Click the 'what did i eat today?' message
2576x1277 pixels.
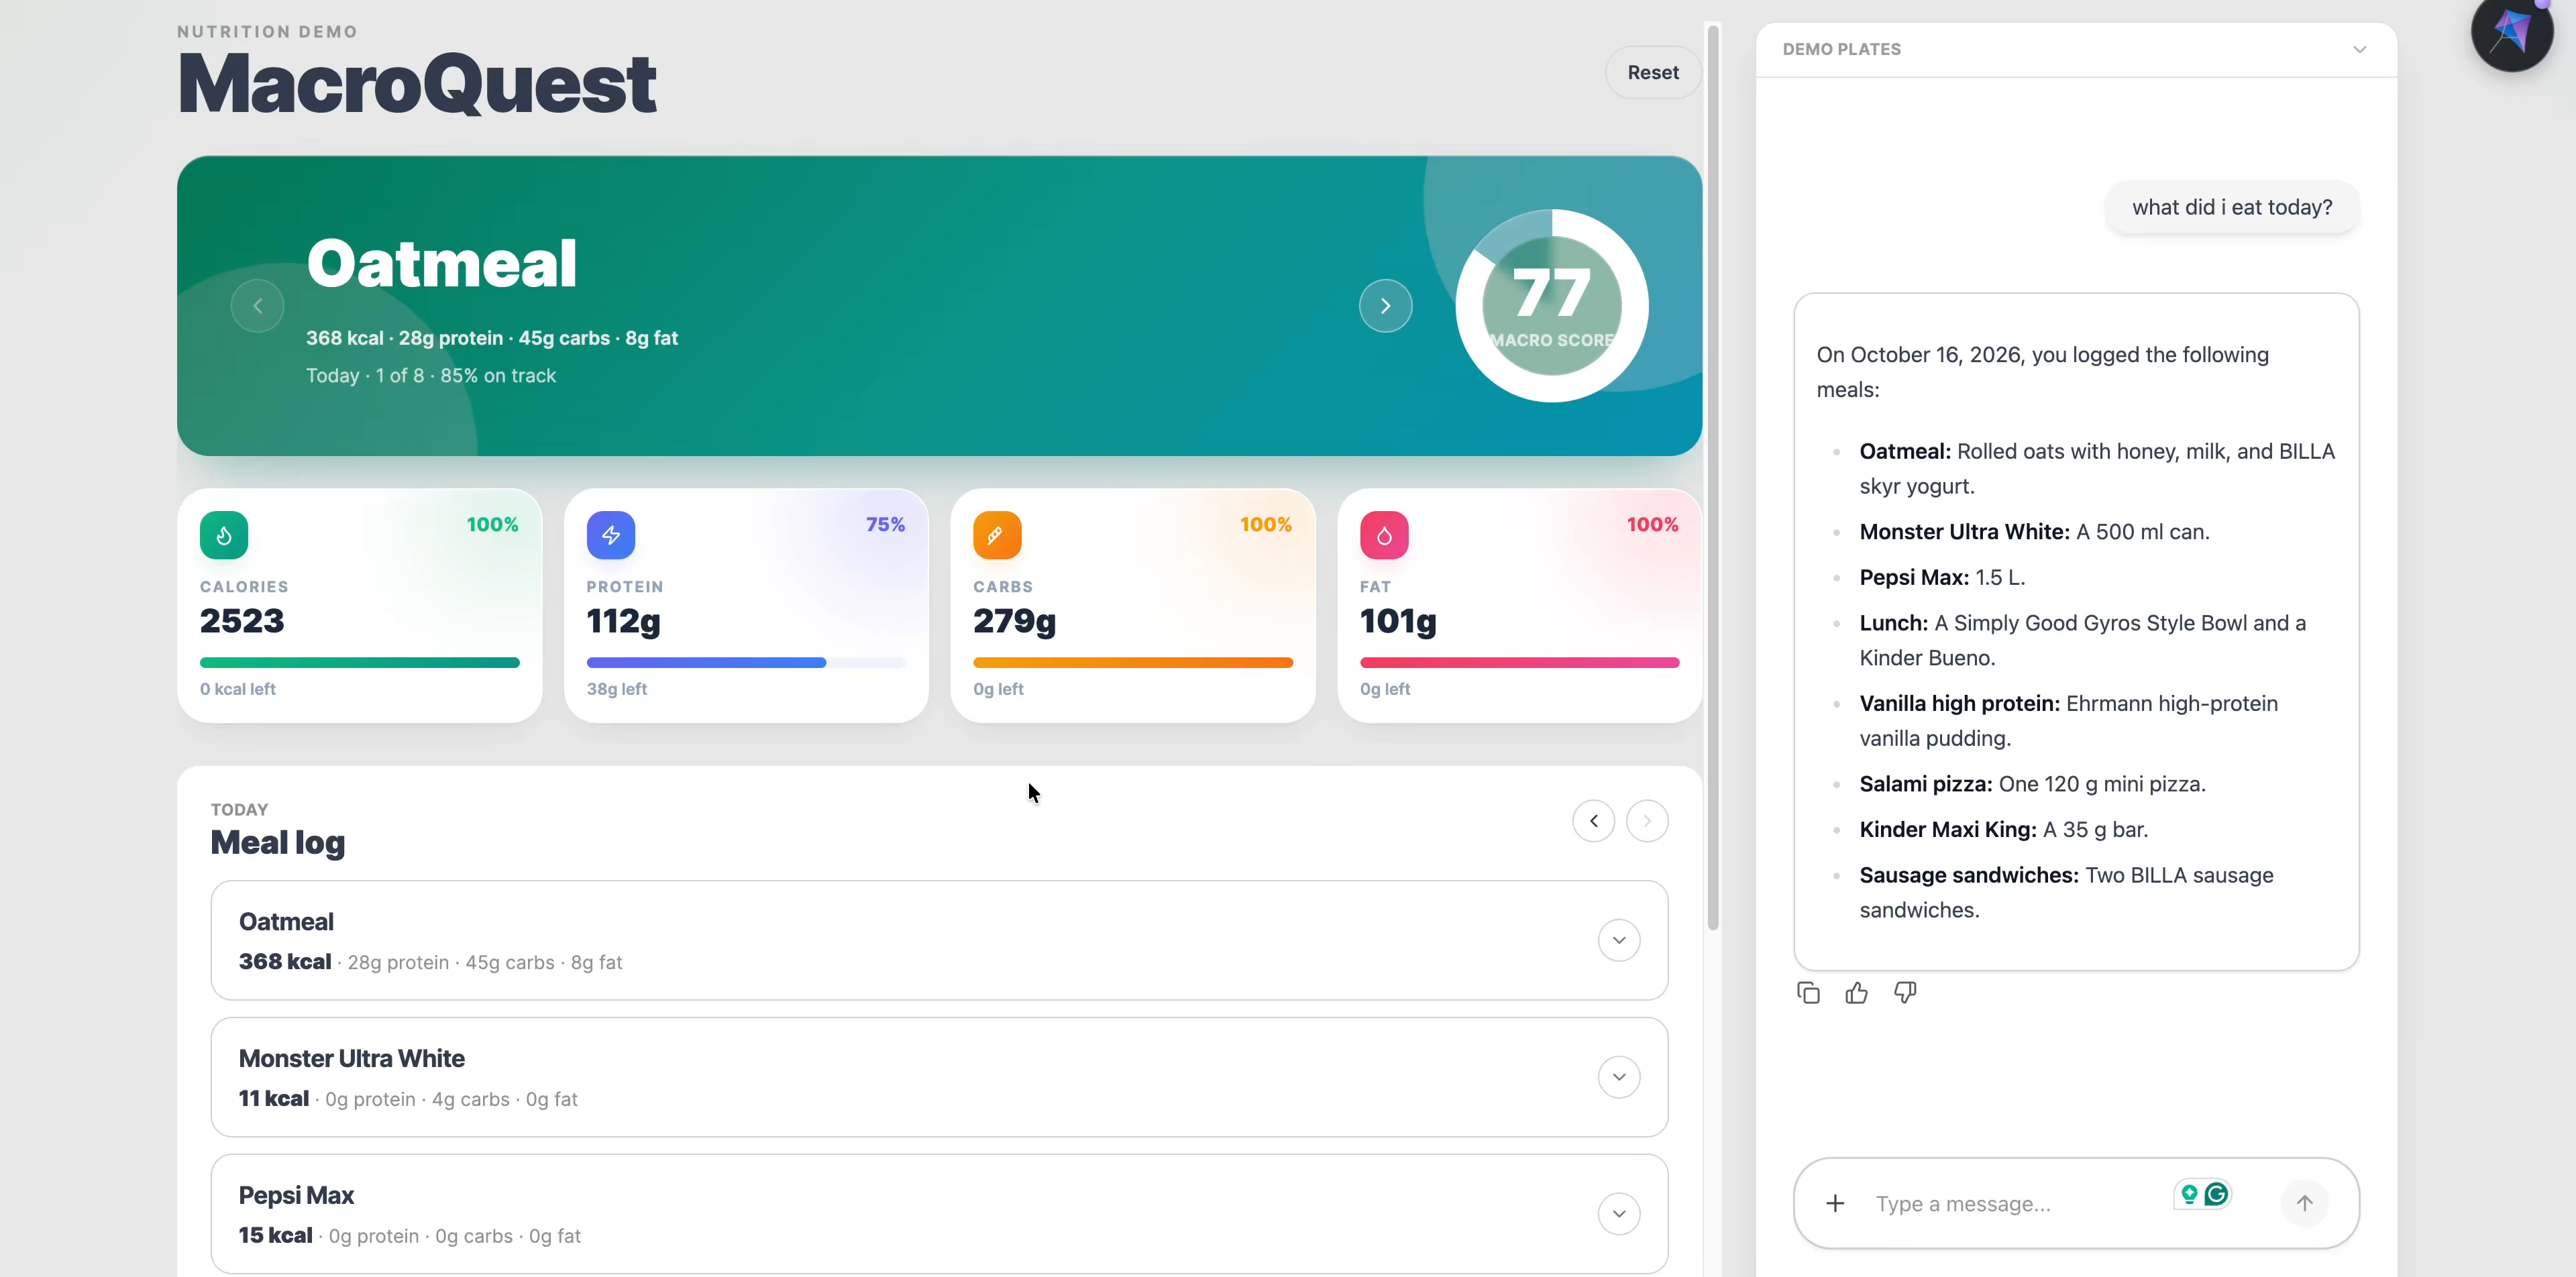point(2232,207)
